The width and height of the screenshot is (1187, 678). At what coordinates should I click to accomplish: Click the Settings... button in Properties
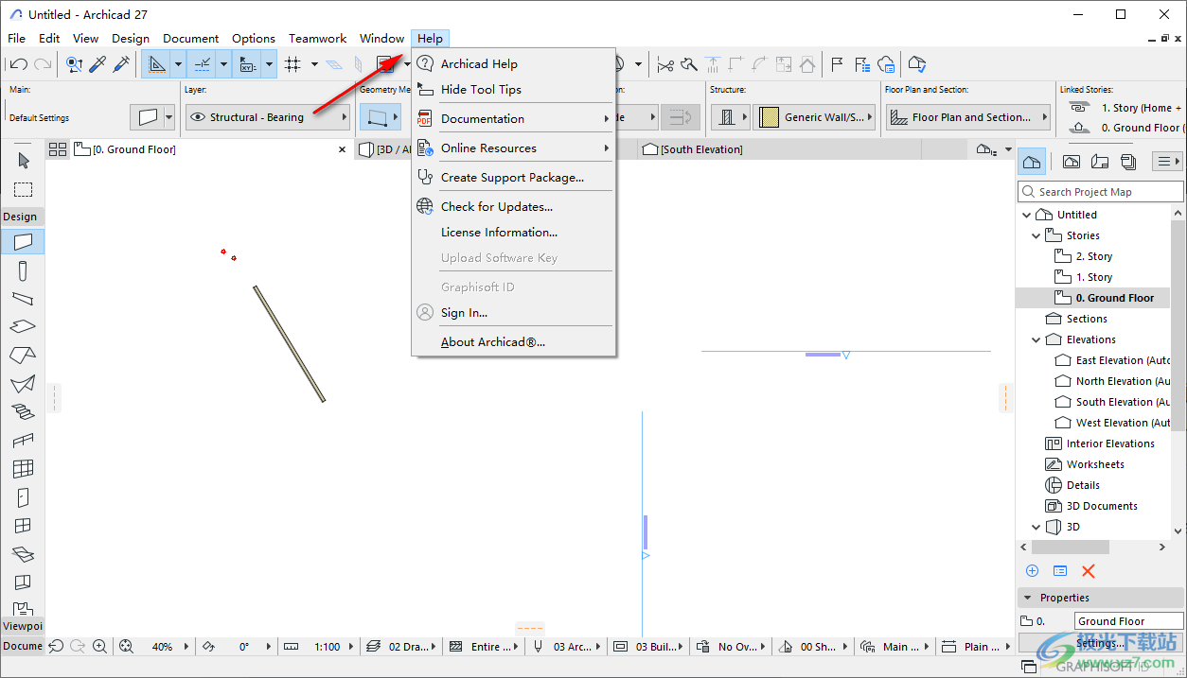coord(1101,643)
